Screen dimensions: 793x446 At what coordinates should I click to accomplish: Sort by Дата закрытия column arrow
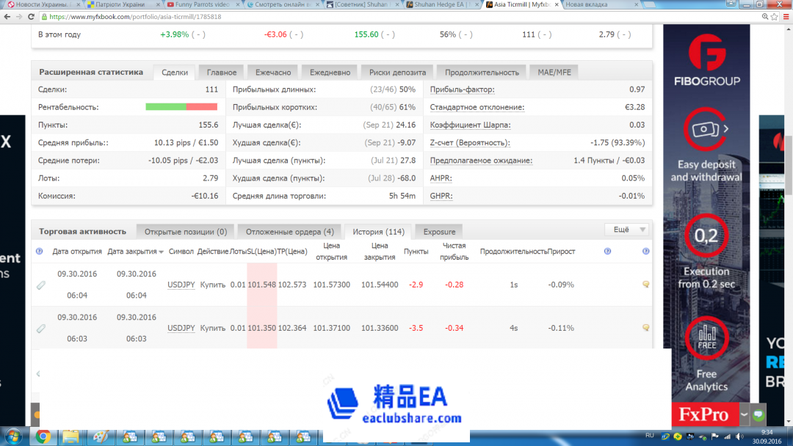coord(161,252)
